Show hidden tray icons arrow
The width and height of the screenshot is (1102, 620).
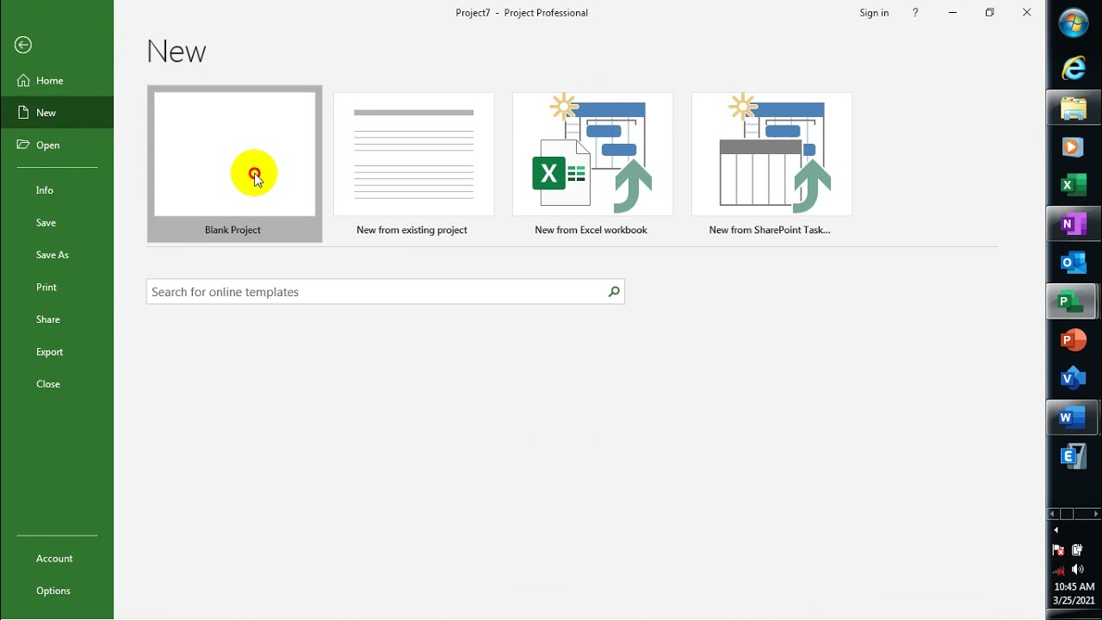pyautogui.click(x=1056, y=530)
